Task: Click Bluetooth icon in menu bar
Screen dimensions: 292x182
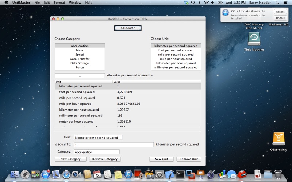Action: coord(199,3)
